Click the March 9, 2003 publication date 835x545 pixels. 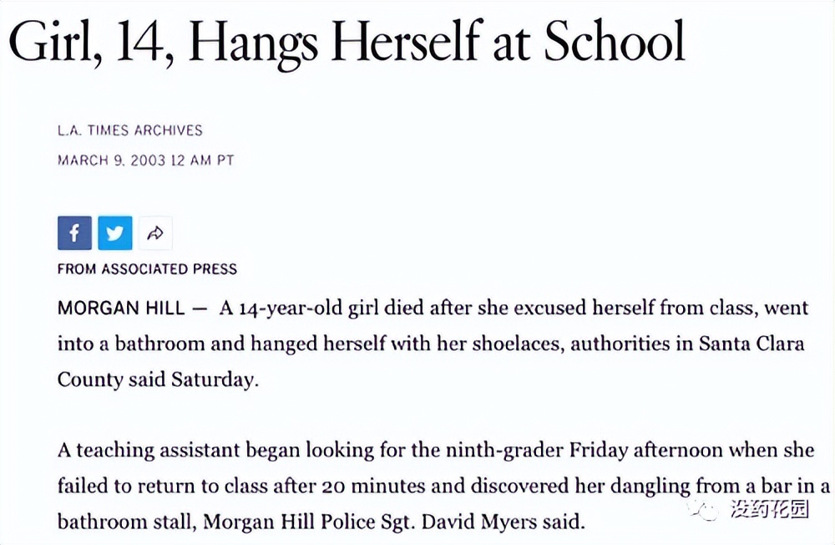[x=112, y=160]
